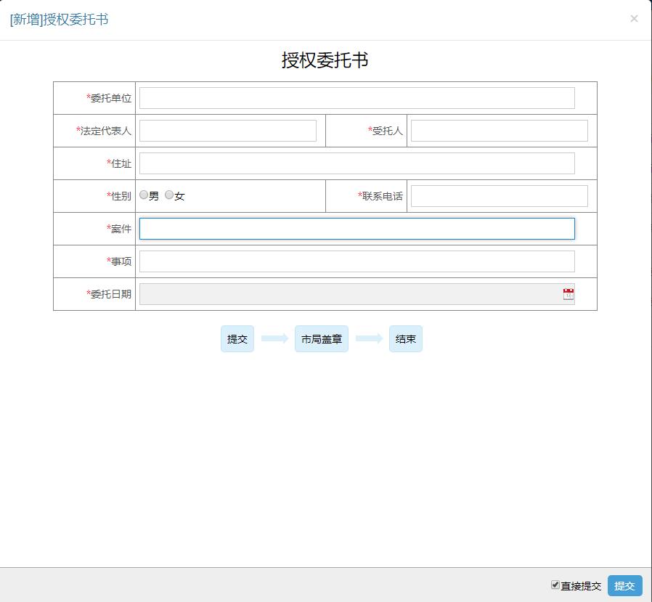Open the 委托日期 date field

pos(349,294)
